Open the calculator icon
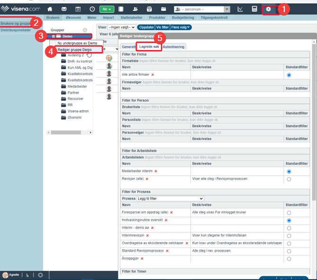The width and height of the screenshot is (317, 280). tap(255, 9)
